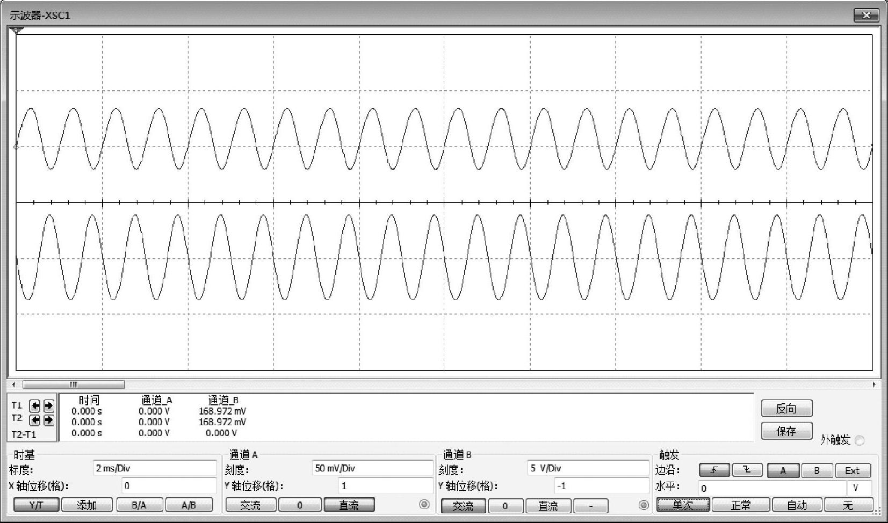Click T1 row channel B value 168.972 mV
Image resolution: width=888 pixels, height=523 pixels.
(x=222, y=411)
